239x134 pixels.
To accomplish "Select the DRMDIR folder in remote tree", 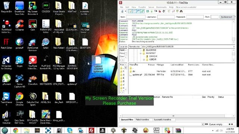I will click(153, 56).
